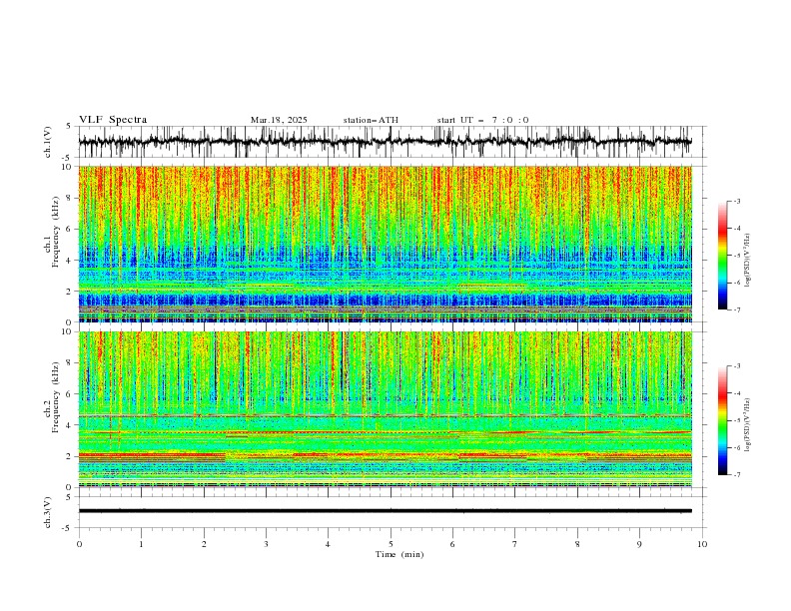This screenshot has height=611, width=791.
Task: Click the time axis tick label "1"
Action: tap(141, 544)
